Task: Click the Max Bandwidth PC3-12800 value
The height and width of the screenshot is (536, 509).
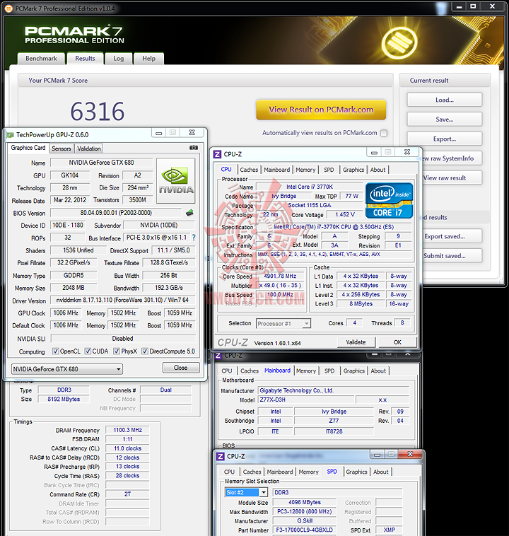Action: click(304, 511)
